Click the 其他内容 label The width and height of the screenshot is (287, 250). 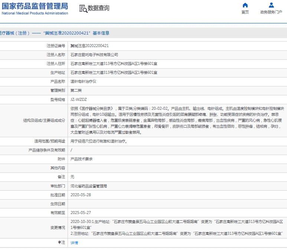tap(58, 168)
